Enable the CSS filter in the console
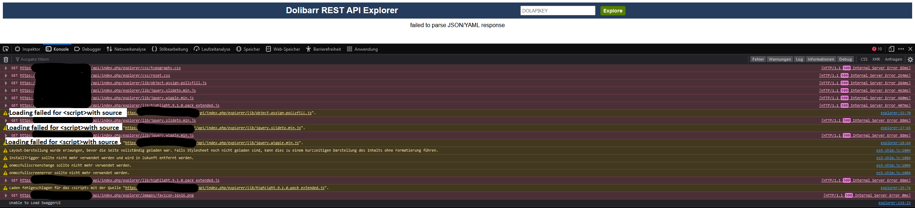Screen dimensions: 915x208 [x=864, y=59]
